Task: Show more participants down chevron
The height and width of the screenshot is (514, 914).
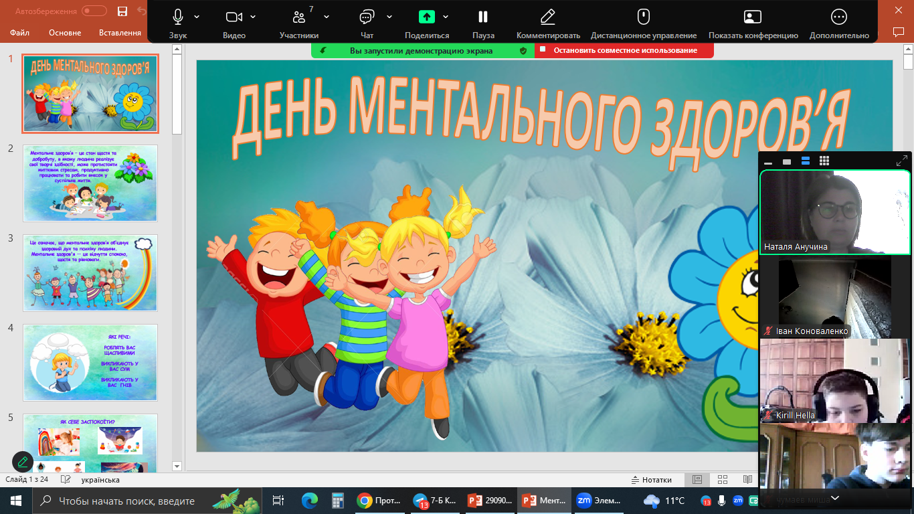Action: pos(835,498)
